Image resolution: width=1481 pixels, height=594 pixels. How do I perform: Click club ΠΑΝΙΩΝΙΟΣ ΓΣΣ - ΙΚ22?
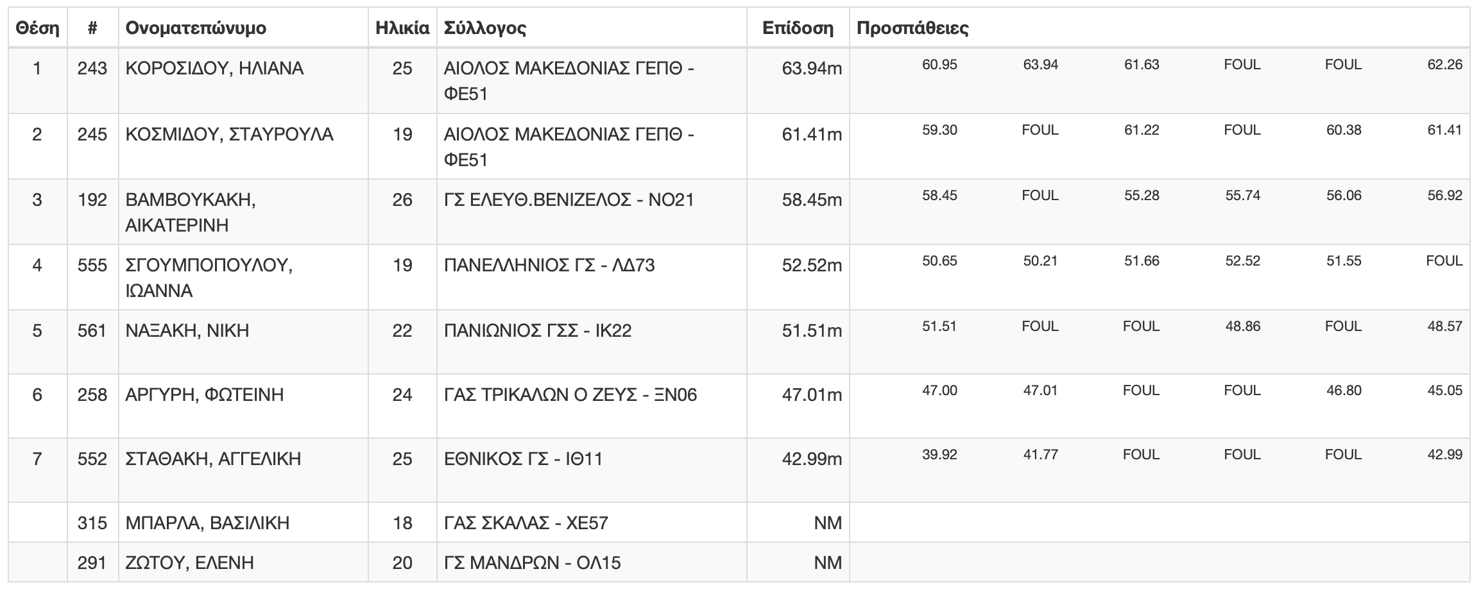(x=538, y=331)
